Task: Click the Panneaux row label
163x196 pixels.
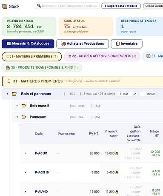Action: pos(38,117)
